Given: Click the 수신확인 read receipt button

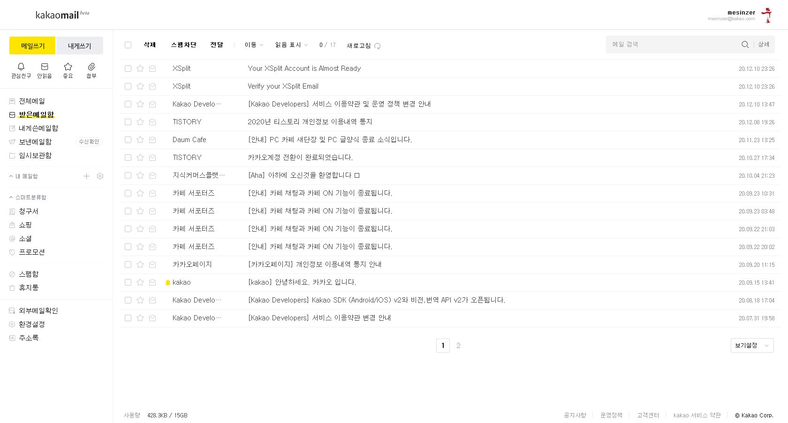Looking at the screenshot, I should click(x=89, y=142).
